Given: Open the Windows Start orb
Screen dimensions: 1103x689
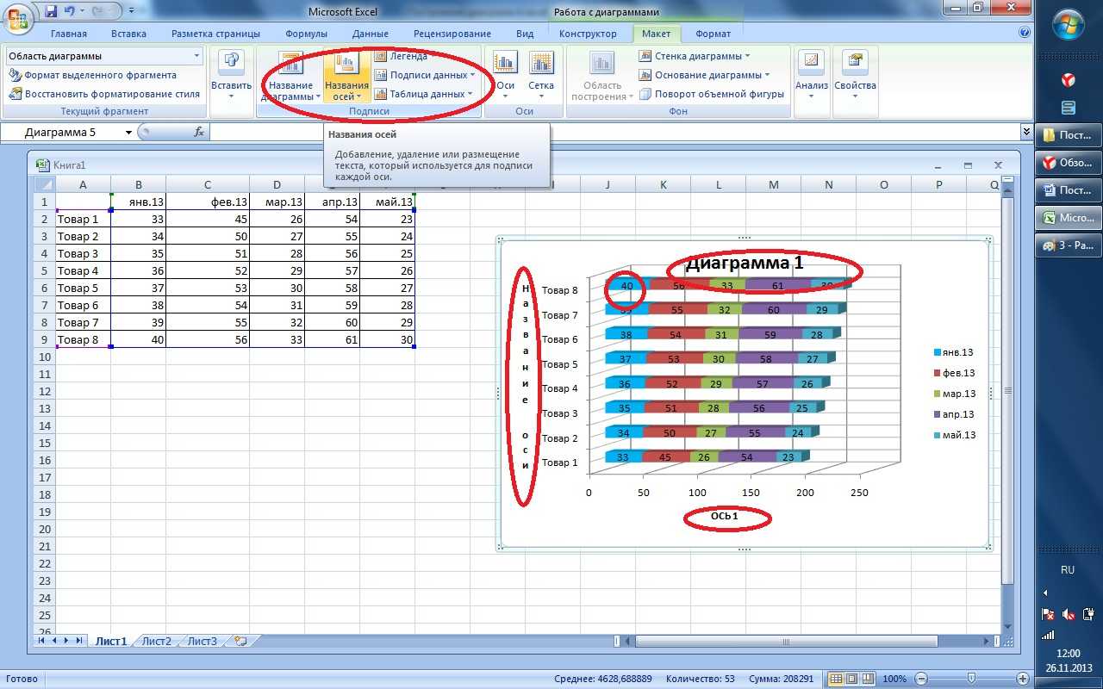Looking at the screenshot, I should (x=1069, y=22).
